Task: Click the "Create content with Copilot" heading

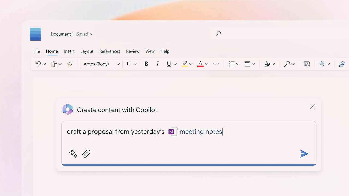Action: click(x=117, y=110)
